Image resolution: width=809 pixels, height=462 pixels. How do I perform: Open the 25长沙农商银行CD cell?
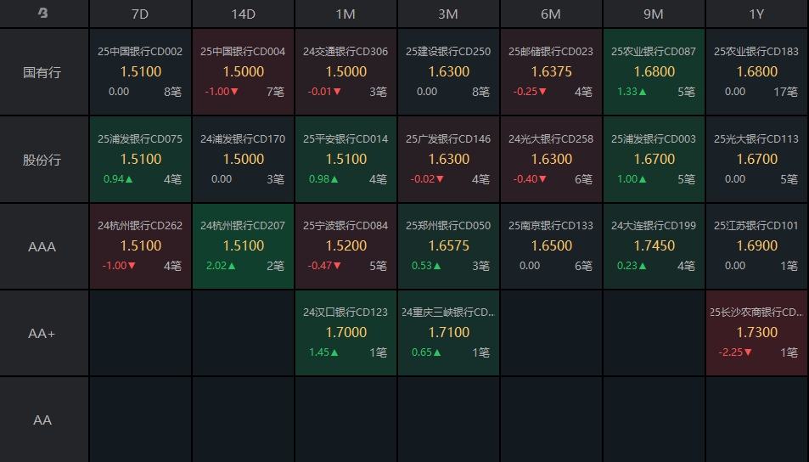[757, 332]
